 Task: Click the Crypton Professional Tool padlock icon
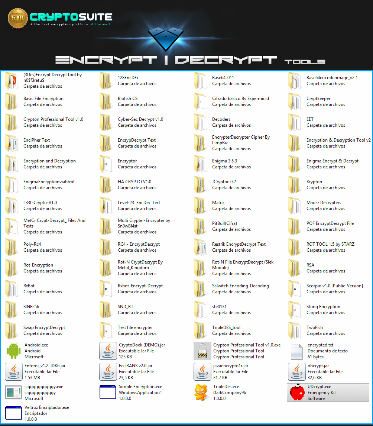pos(202,351)
